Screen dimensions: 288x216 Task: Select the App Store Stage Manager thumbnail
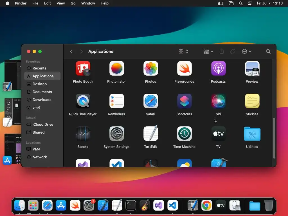tap(12, 149)
